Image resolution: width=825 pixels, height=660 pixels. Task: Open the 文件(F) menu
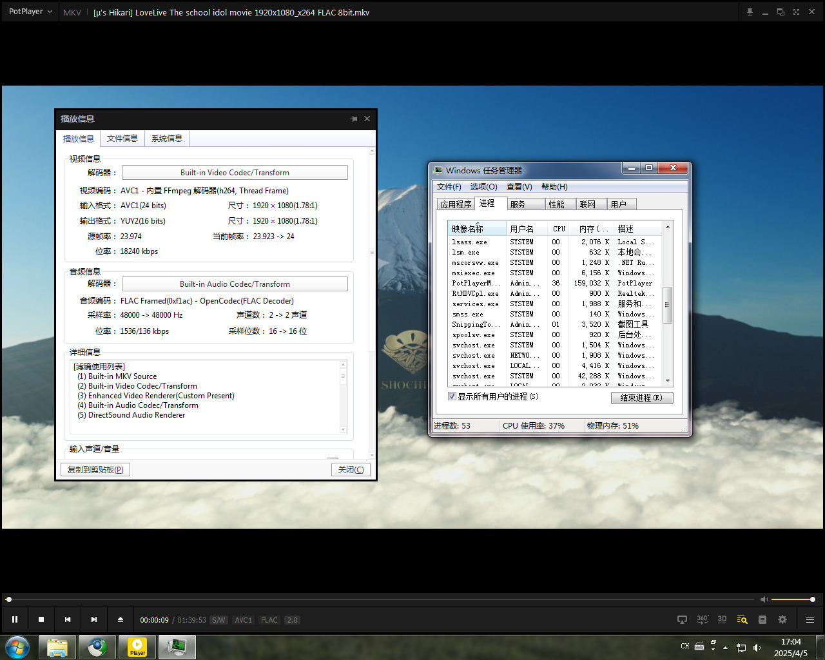click(449, 187)
